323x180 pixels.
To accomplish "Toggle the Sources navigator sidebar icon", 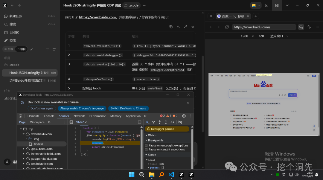I will [x=71, y=122].
